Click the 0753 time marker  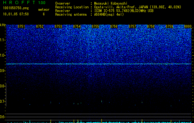[58, 26]
